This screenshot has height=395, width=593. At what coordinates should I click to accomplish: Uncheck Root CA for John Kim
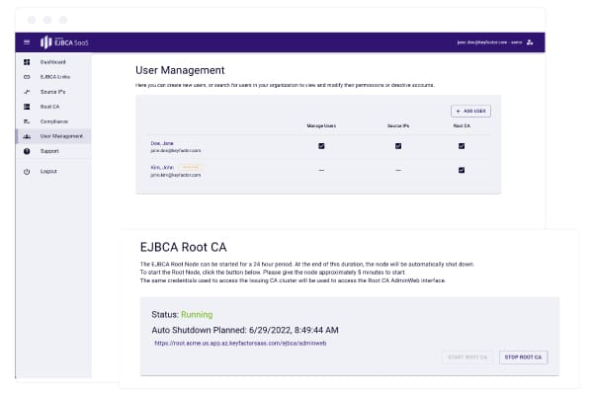pyautogui.click(x=462, y=170)
